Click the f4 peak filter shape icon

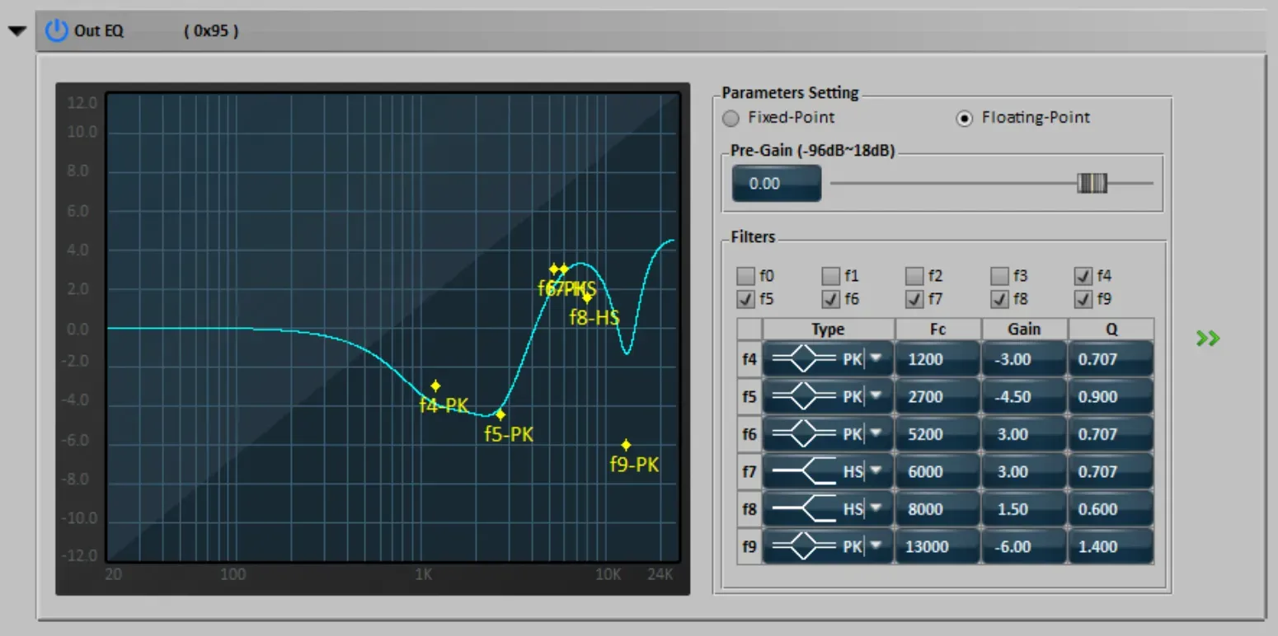click(805, 359)
